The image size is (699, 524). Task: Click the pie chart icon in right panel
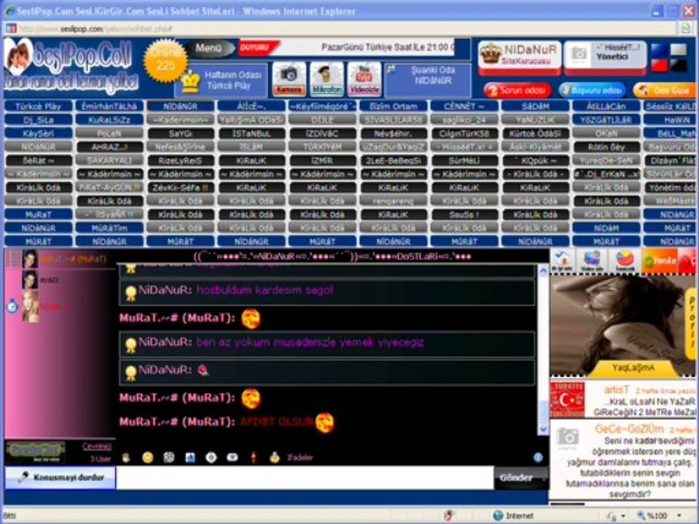point(625,261)
